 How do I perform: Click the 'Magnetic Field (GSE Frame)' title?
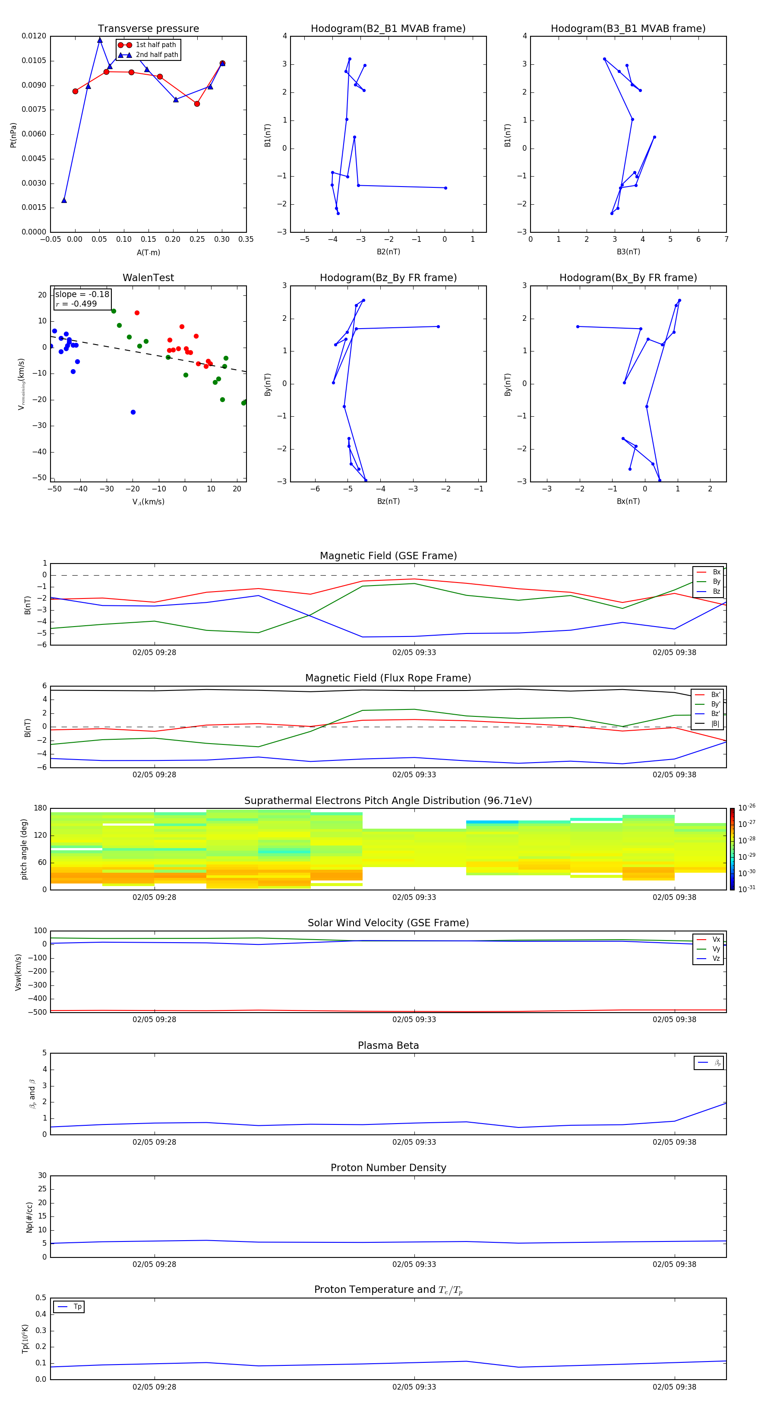coord(388,556)
